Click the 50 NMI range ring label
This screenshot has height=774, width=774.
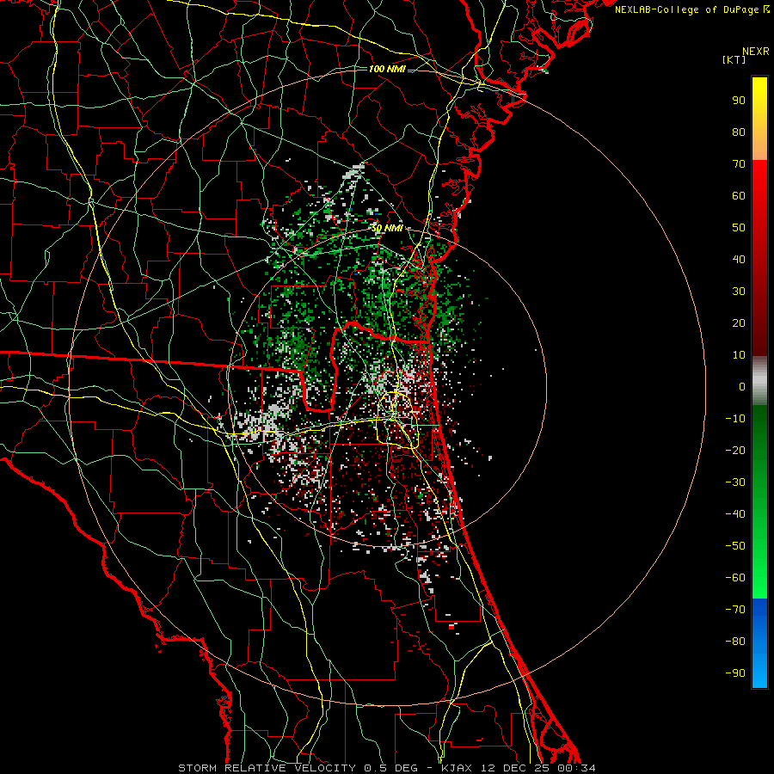click(387, 228)
